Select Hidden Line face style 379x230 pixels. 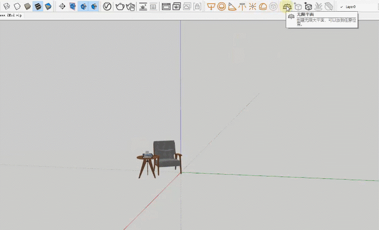[17, 6]
